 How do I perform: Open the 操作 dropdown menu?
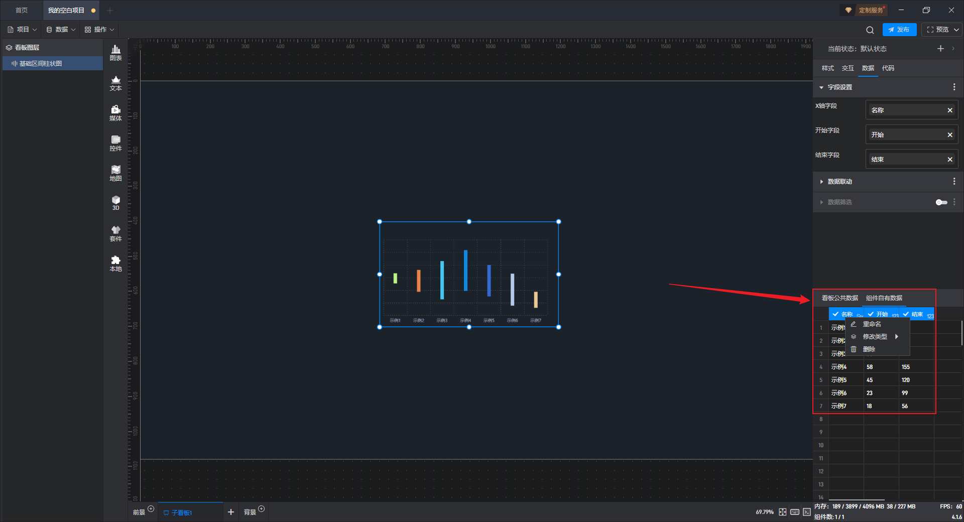pyautogui.click(x=99, y=30)
